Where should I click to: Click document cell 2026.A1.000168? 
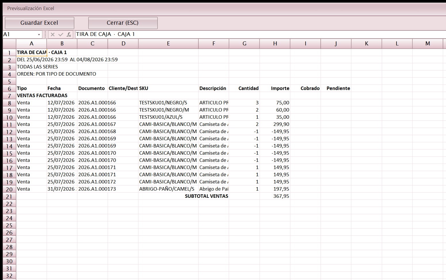[x=92, y=131]
